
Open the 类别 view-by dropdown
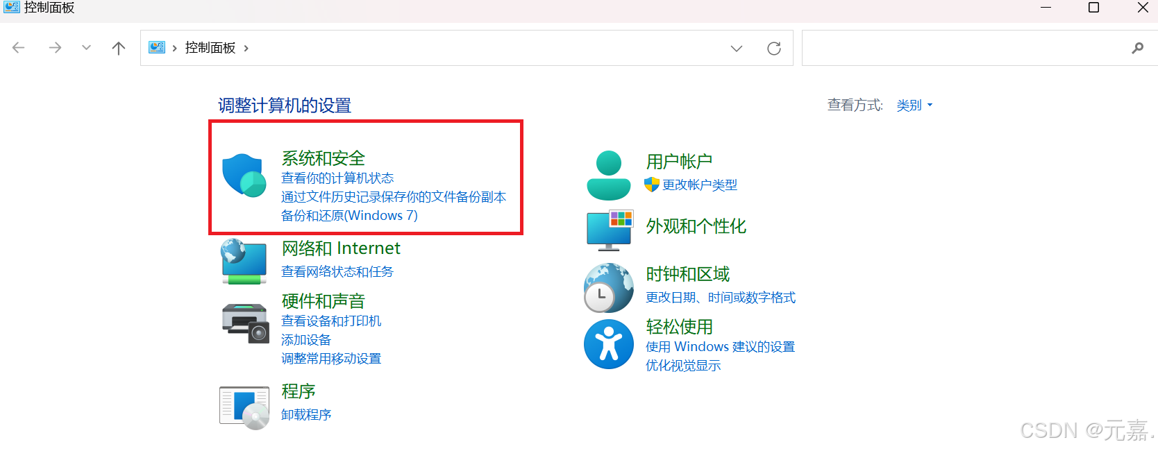914,105
